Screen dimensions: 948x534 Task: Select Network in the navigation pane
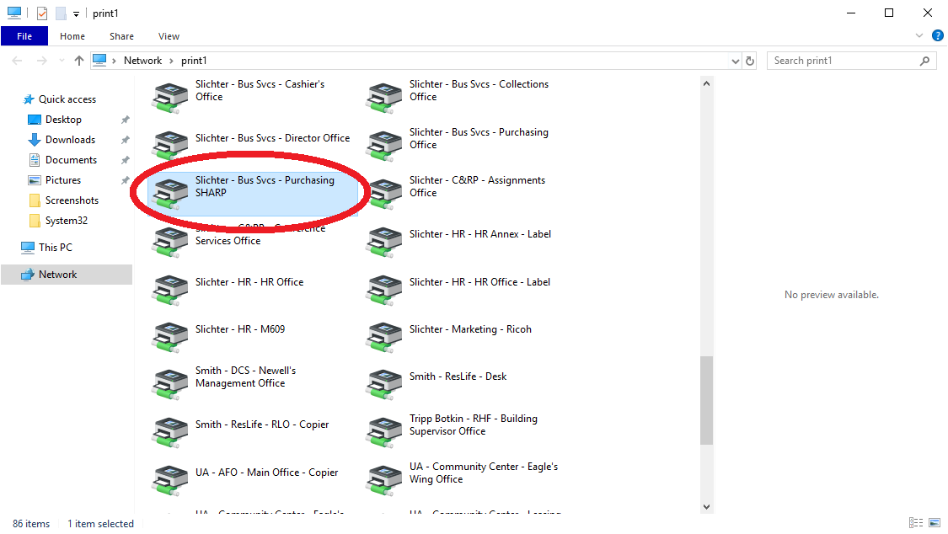coord(67,275)
